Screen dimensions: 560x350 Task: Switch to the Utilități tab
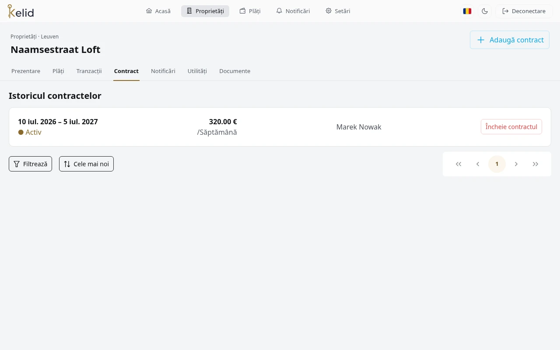197,71
